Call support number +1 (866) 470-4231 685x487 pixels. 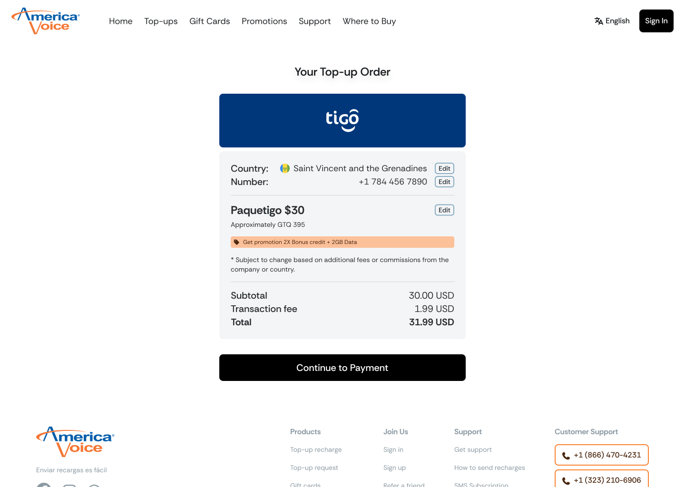point(602,455)
